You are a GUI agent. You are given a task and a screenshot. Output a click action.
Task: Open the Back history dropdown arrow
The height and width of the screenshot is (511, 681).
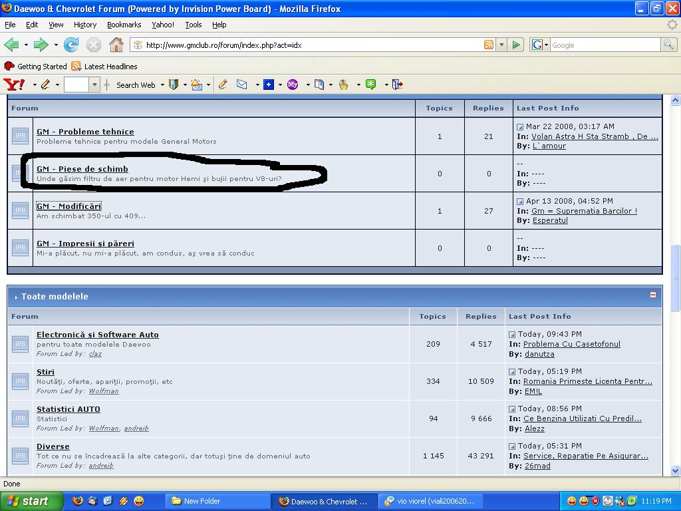pyautogui.click(x=26, y=45)
